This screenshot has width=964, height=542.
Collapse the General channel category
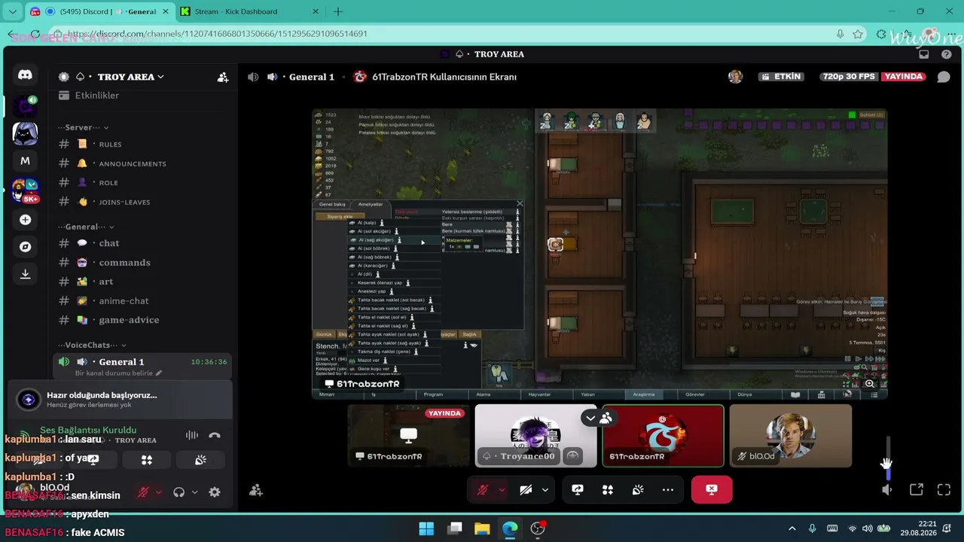(x=86, y=227)
